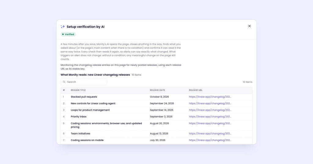This screenshot has height=164, width=313.
Task: Select the 'Coding sessions on mobile' title
Action: pyautogui.click(x=87, y=140)
